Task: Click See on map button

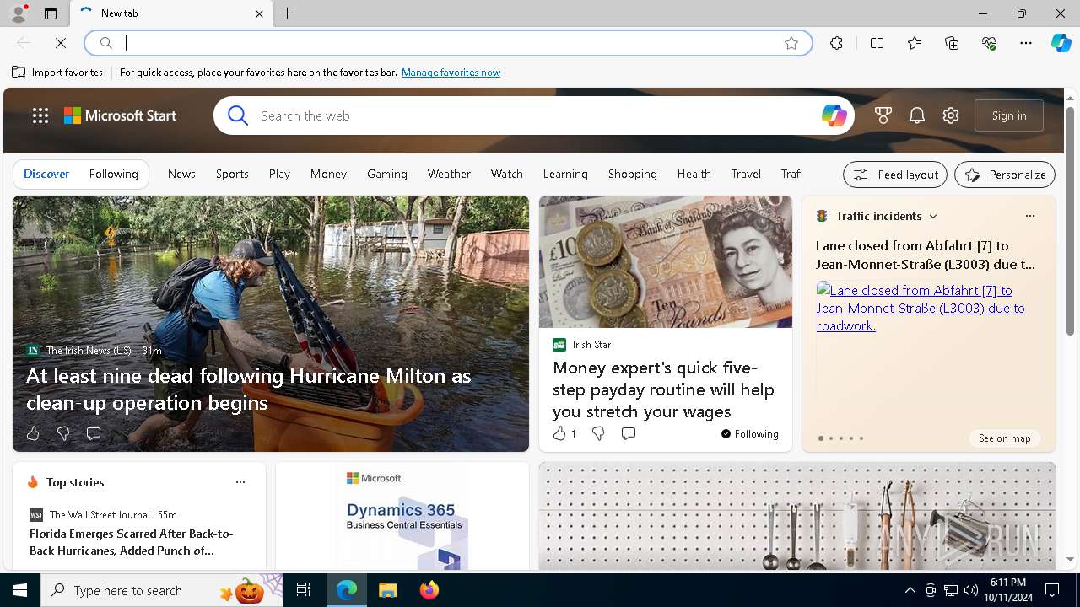Action: pos(1005,438)
